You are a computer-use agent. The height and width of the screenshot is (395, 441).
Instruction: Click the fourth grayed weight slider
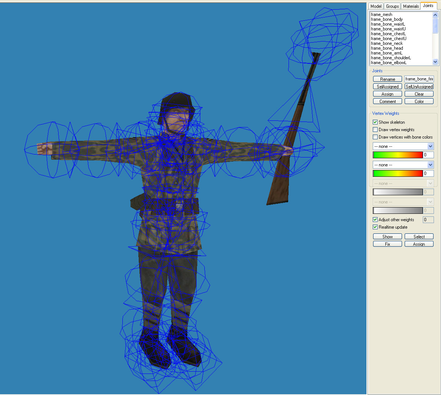click(x=398, y=210)
